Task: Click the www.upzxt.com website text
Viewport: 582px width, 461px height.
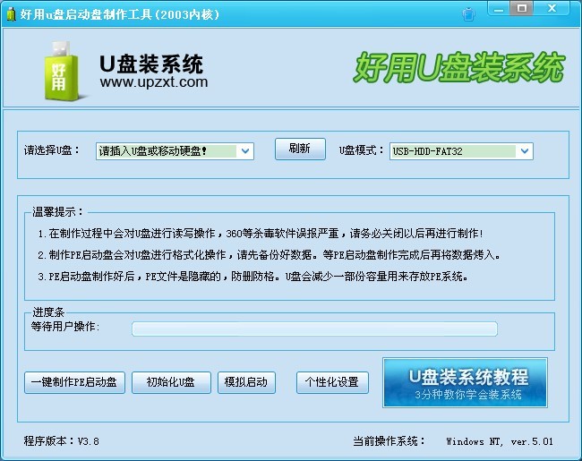Action: (x=154, y=82)
